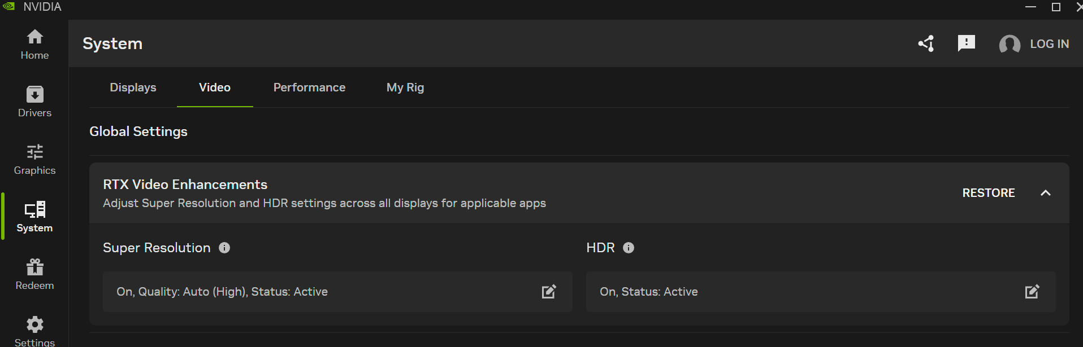Edit the Super Resolution setting
Image resolution: width=1083 pixels, height=347 pixels.
click(x=549, y=292)
